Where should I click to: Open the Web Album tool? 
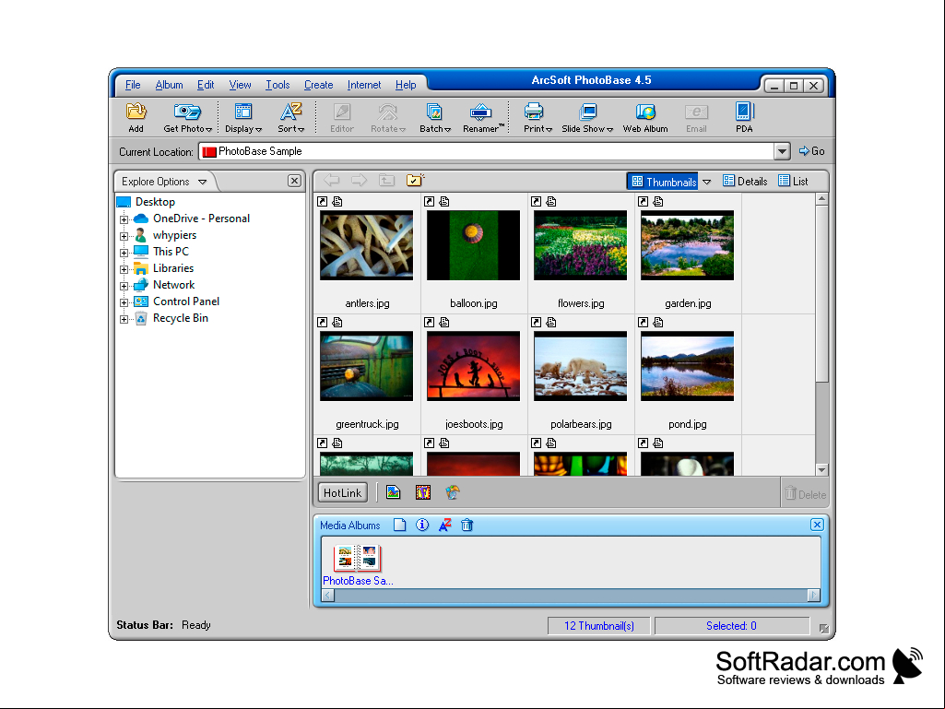click(644, 118)
